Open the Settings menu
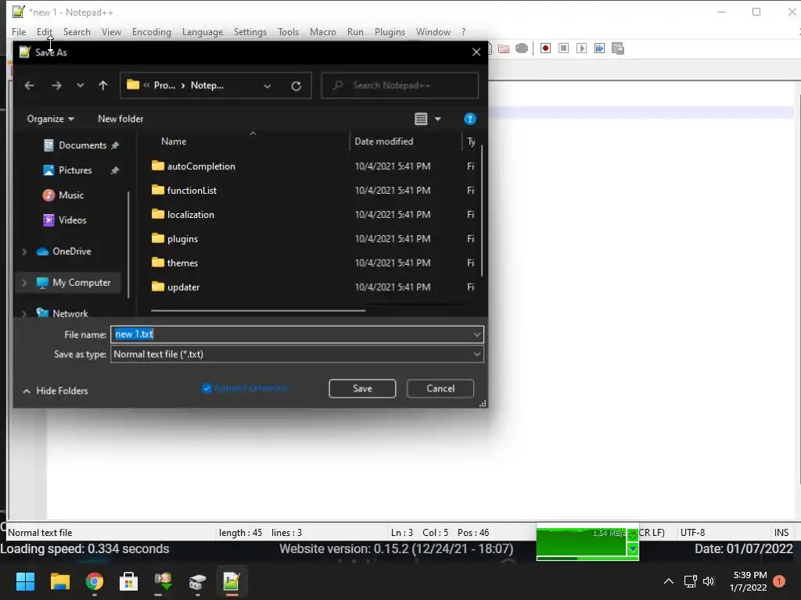 250,31
